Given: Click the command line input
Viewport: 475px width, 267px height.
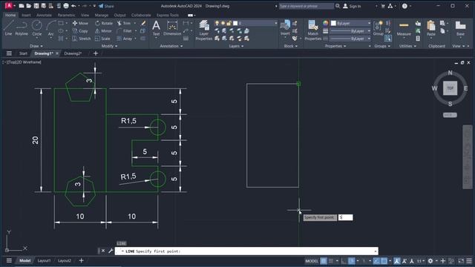Looking at the screenshot, I should coord(246,251).
